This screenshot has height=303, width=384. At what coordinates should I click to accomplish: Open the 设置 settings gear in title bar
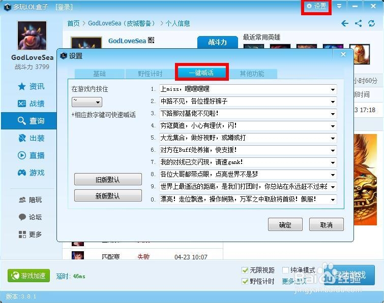point(316,7)
